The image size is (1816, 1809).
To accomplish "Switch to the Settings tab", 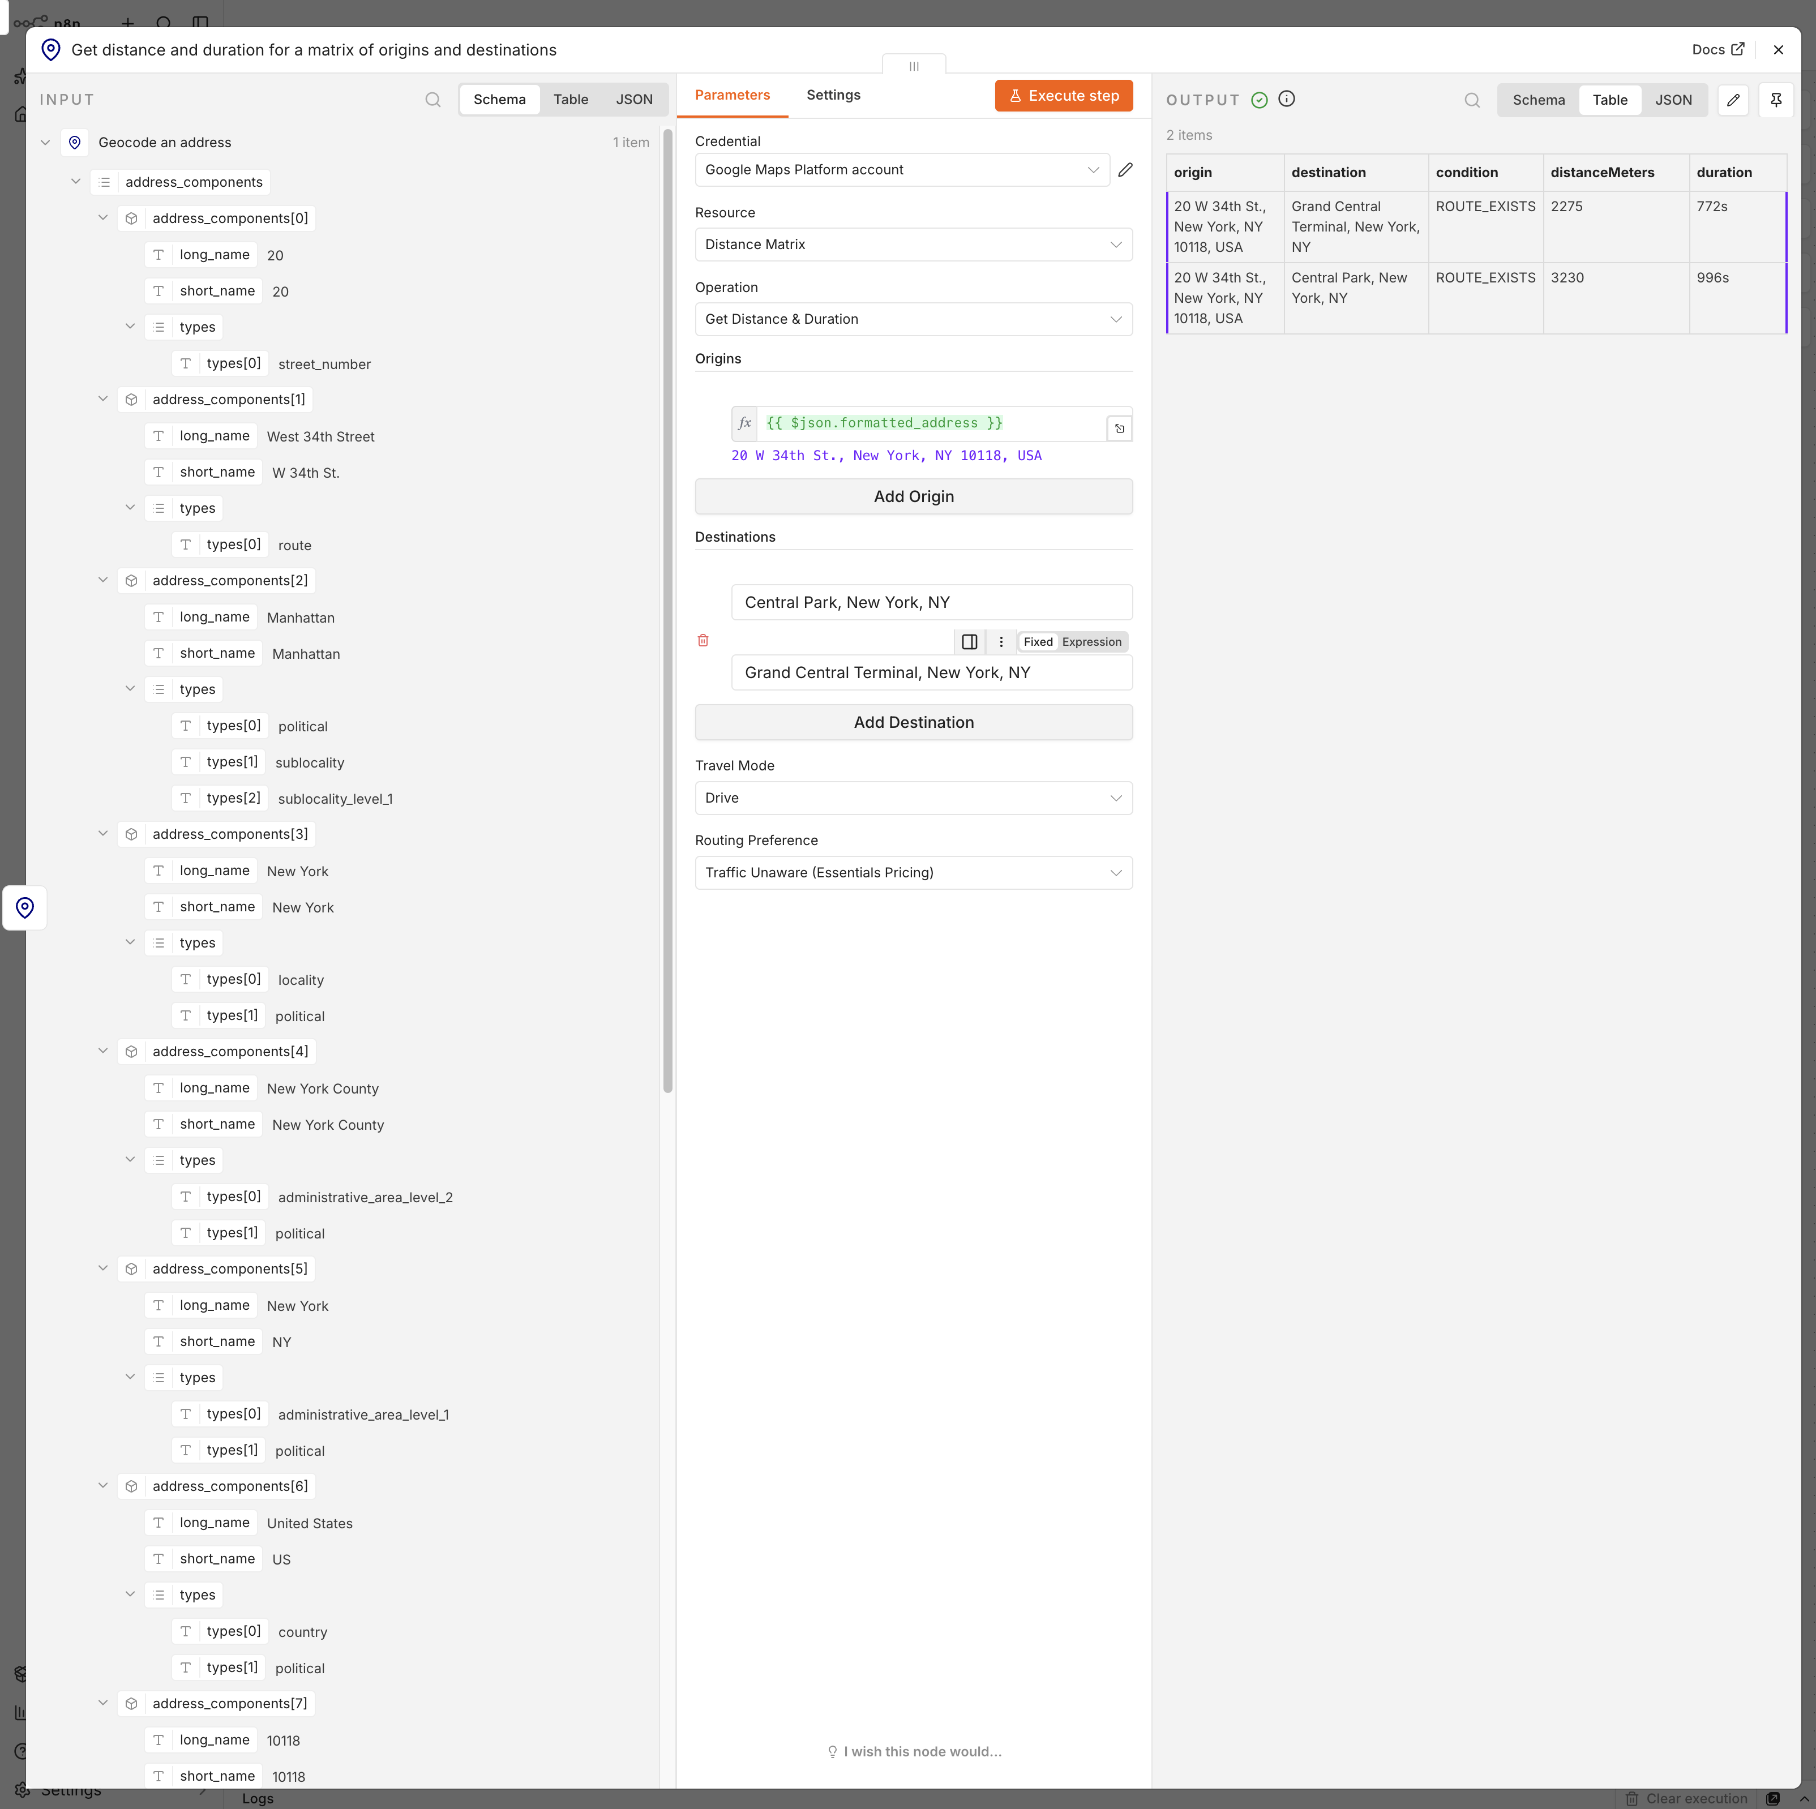I will (833, 95).
